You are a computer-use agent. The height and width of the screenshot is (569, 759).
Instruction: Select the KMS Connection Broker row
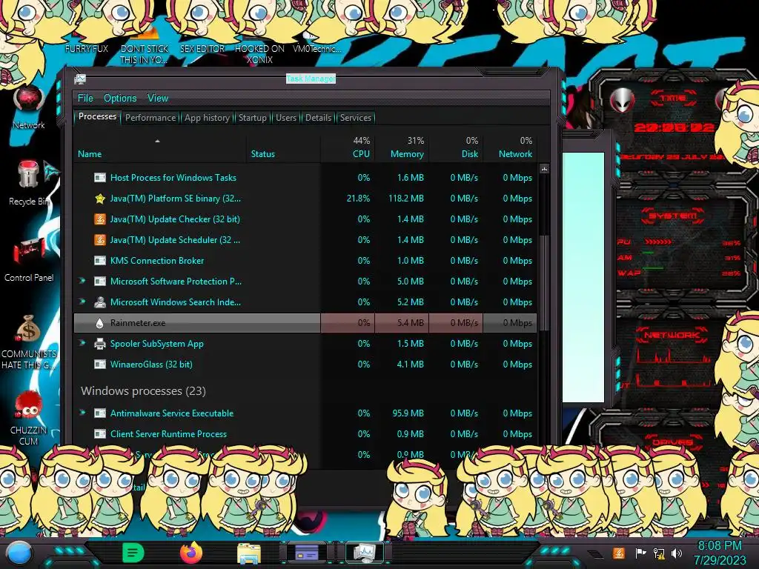pos(305,261)
